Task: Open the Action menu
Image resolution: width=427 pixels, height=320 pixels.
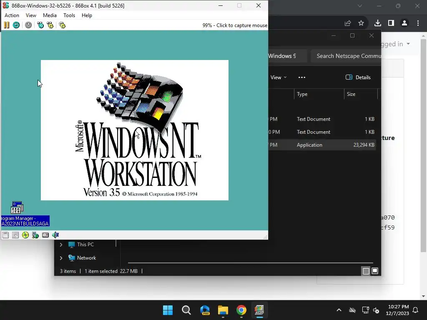Action: [12, 15]
